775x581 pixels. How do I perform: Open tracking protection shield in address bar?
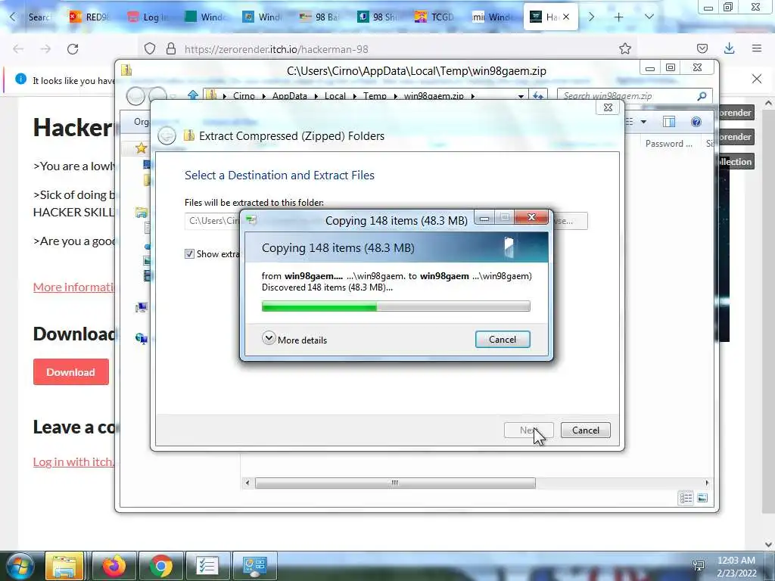(x=150, y=49)
